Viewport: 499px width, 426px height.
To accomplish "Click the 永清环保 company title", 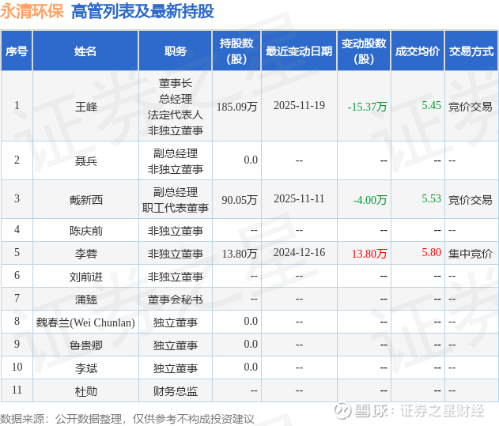I will tap(32, 12).
